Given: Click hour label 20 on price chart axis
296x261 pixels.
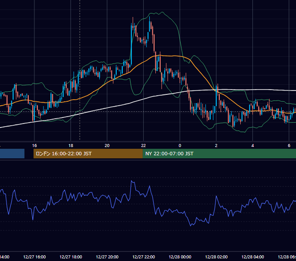Looking at the screenshot, I should click(x=107, y=146).
